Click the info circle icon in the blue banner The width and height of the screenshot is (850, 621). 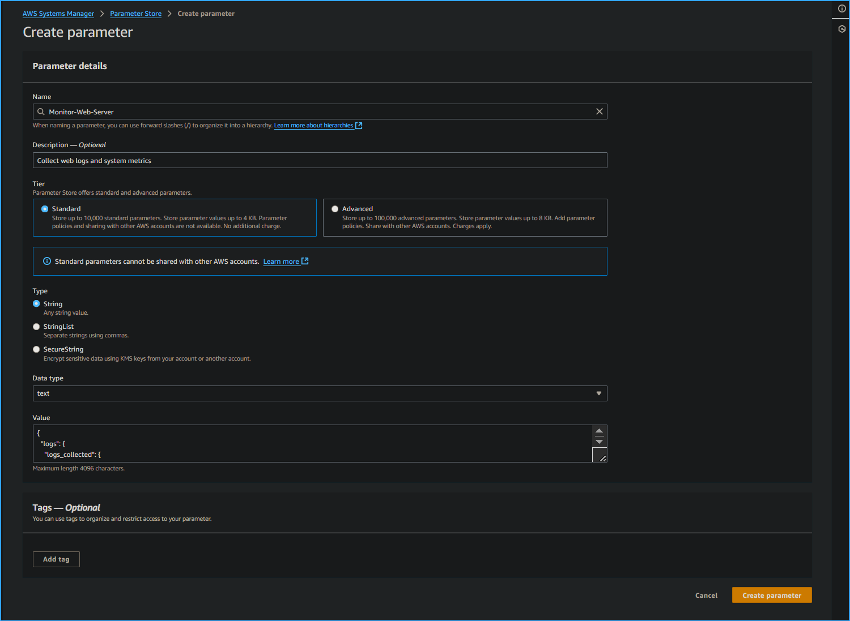46,261
